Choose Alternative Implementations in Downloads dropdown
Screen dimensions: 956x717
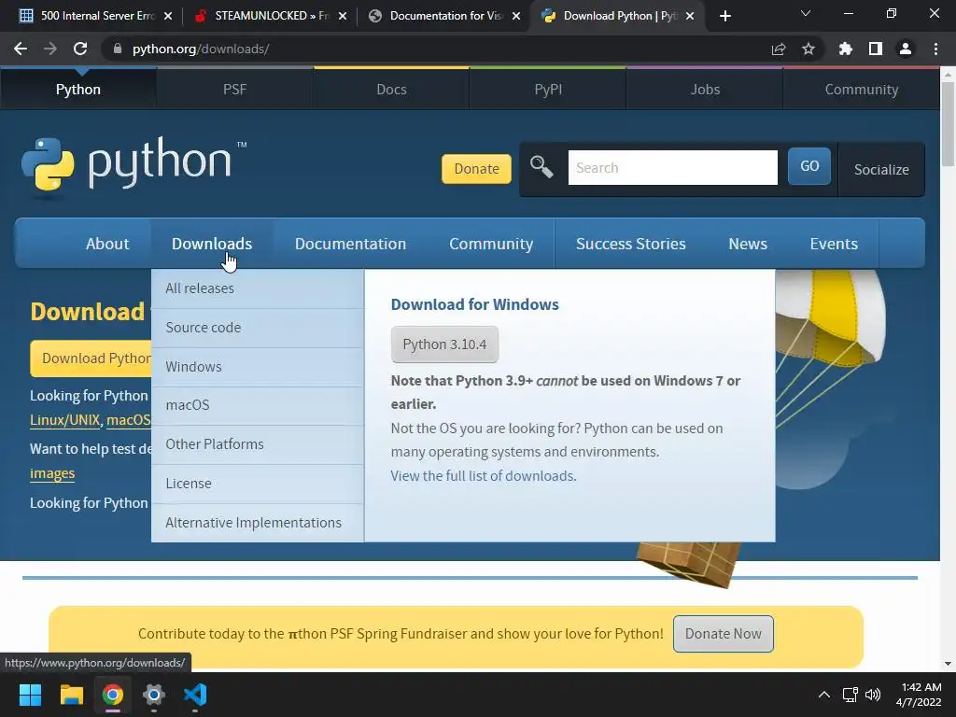258,523
